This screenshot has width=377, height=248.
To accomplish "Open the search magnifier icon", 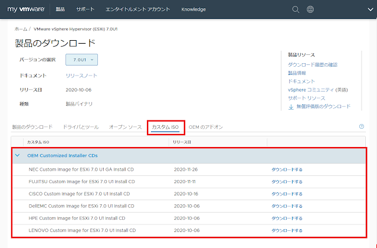I will 296,9.
